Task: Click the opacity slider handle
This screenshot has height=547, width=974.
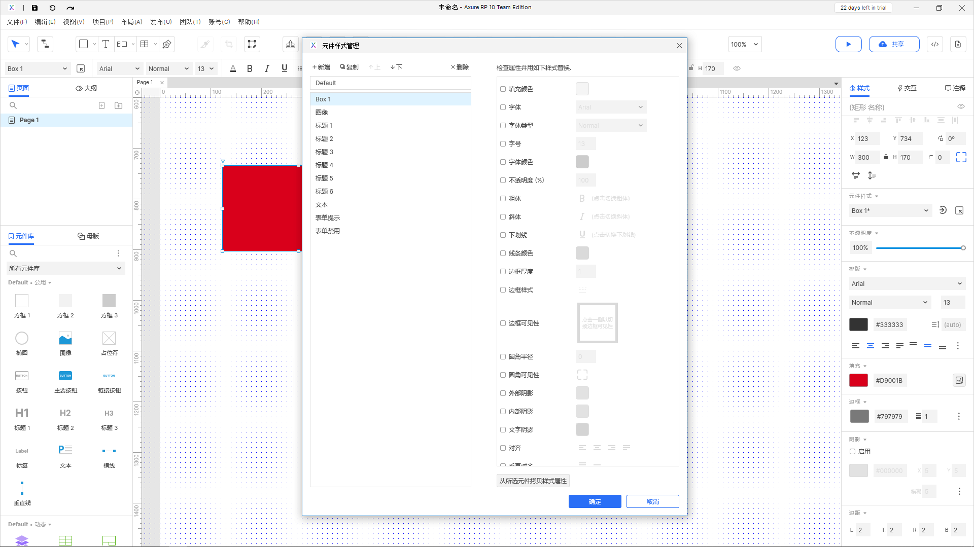Action: 963,248
